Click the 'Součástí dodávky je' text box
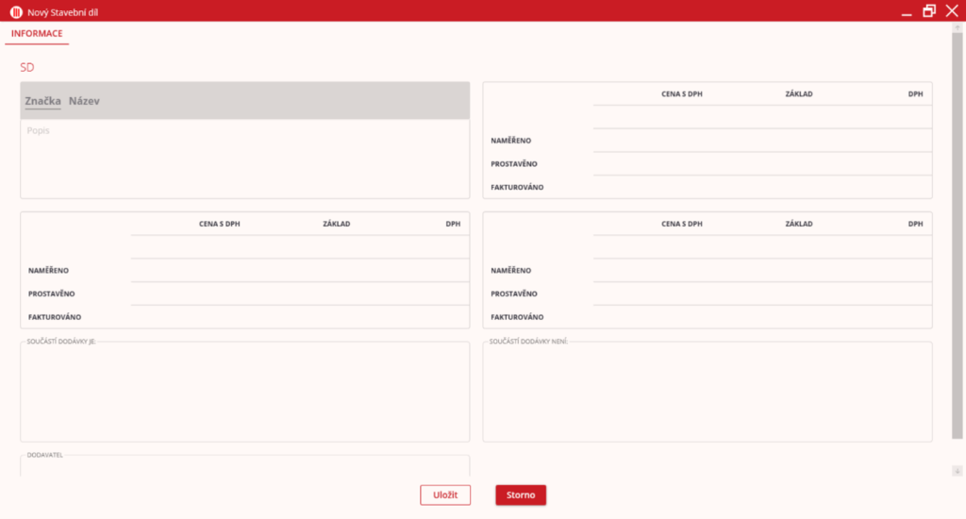The image size is (966, 519). (x=244, y=393)
